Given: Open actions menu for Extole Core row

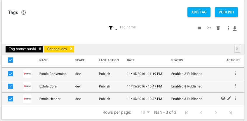Looking at the screenshot, I should coord(235,86).
